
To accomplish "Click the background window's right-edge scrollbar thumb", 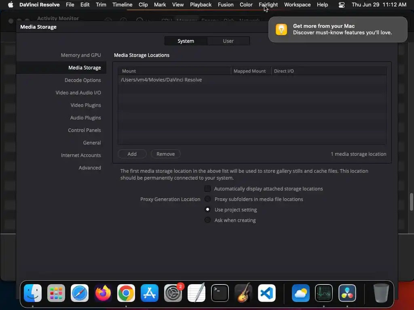I will coord(411,202).
